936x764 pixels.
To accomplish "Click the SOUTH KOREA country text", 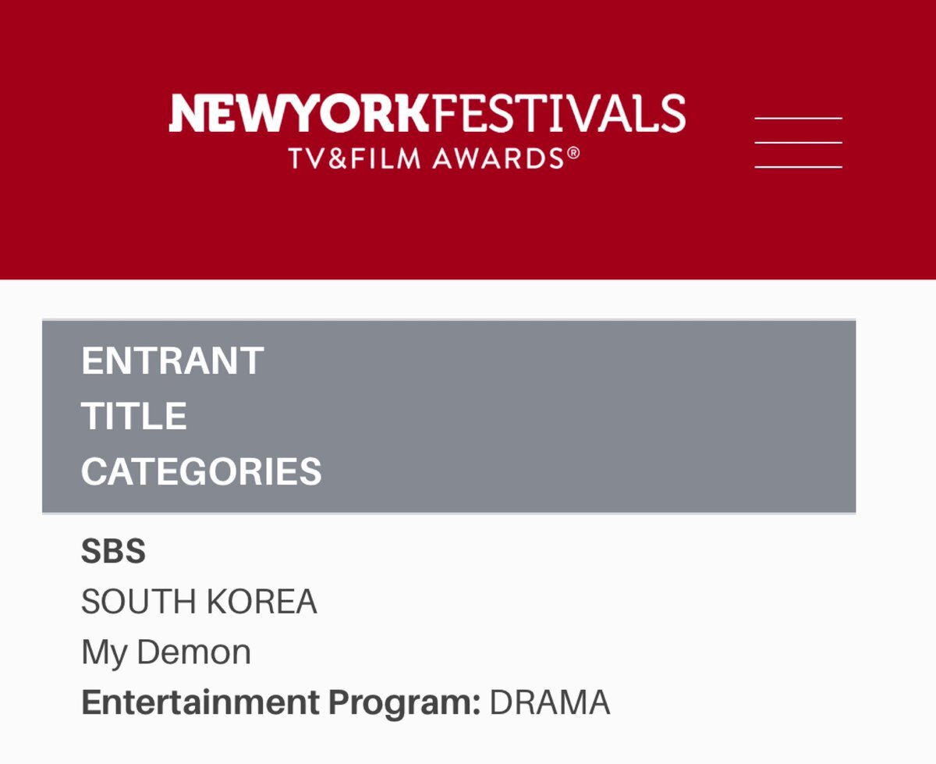I will [199, 602].
